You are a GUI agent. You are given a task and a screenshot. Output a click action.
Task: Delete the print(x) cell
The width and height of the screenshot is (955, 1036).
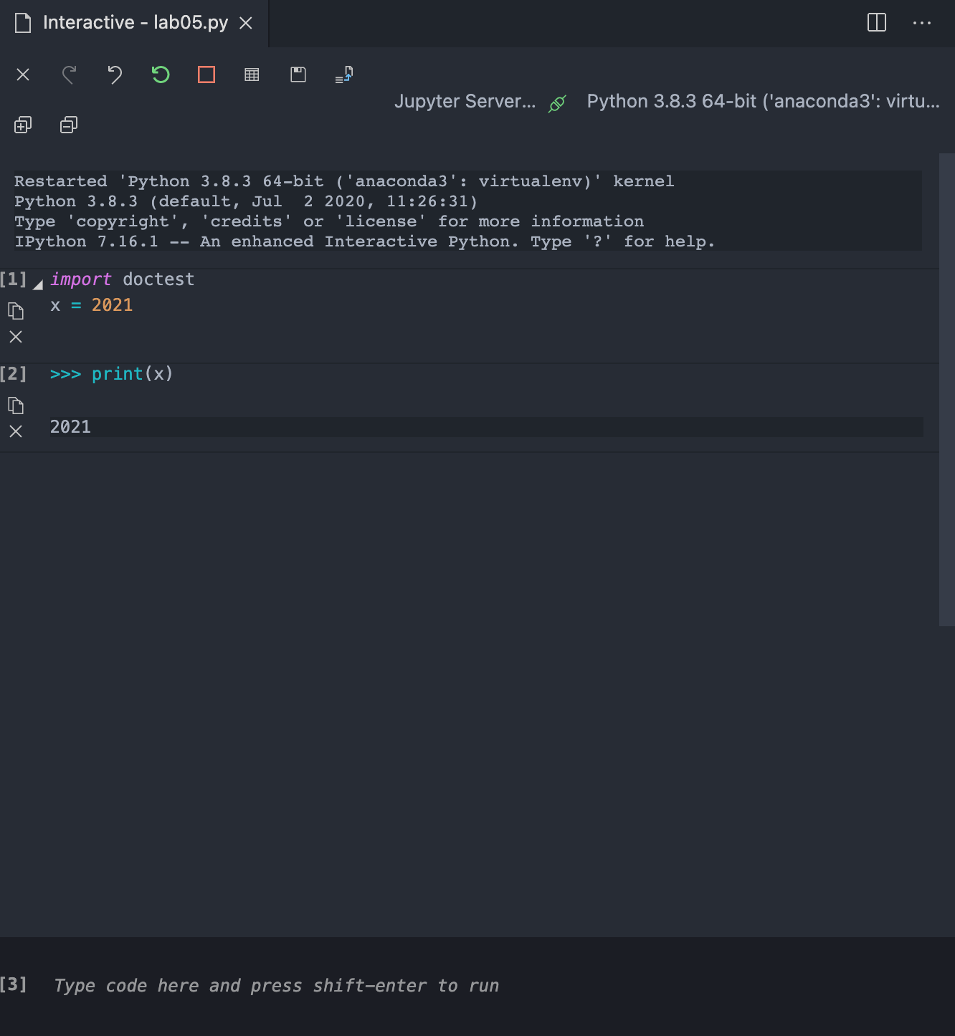[x=16, y=431]
